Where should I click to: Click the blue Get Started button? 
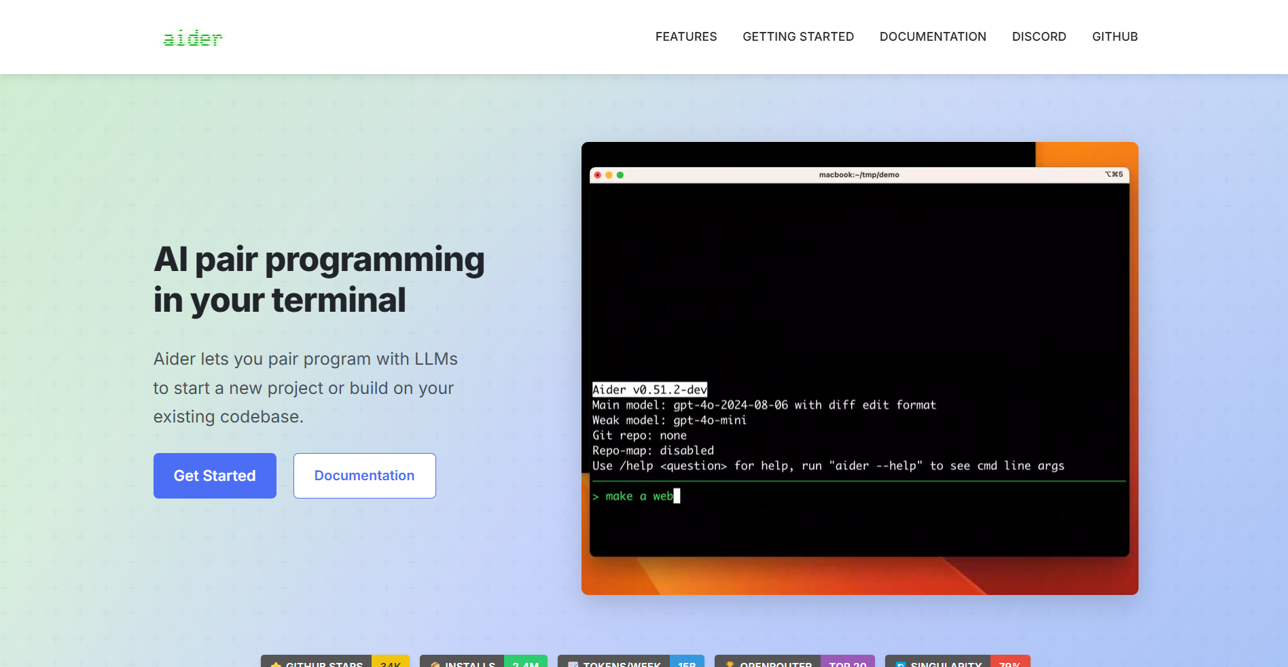click(215, 475)
